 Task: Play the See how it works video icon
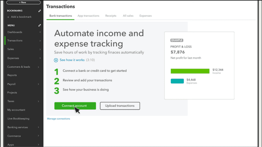pyautogui.click(x=56, y=60)
